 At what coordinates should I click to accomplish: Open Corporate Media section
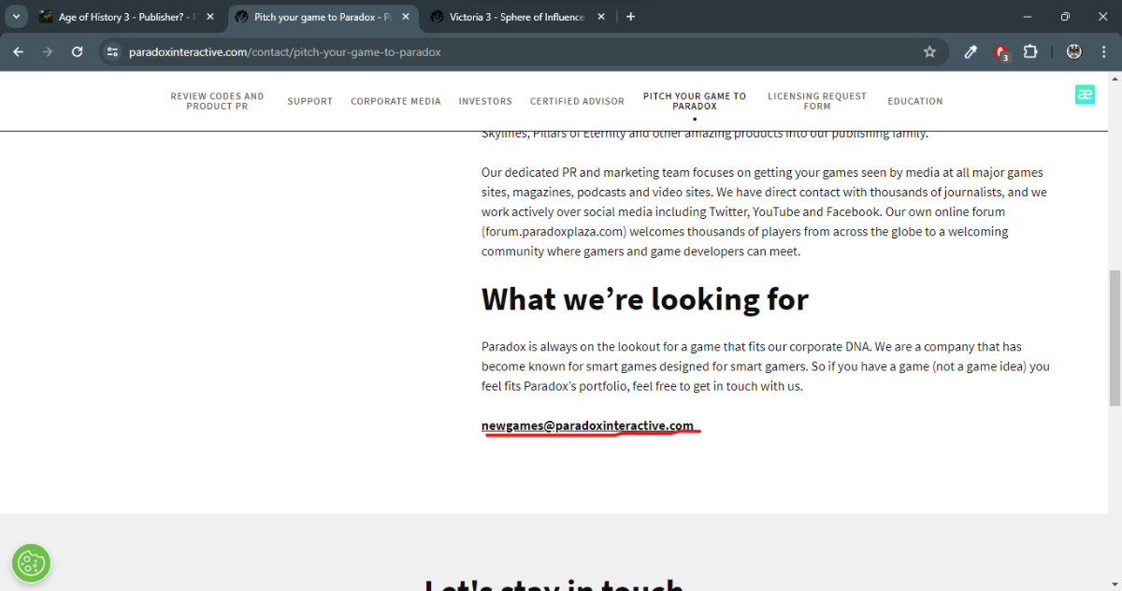coord(396,101)
